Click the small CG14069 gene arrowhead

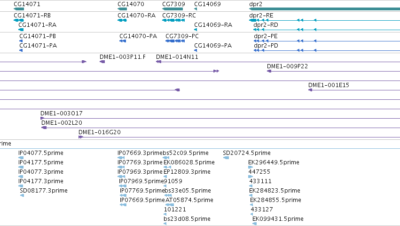pyautogui.click(x=196, y=9)
